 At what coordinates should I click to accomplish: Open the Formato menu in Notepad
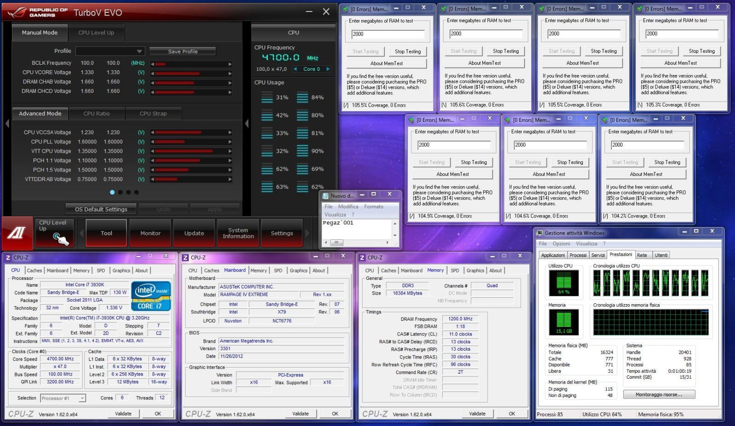[374, 207]
